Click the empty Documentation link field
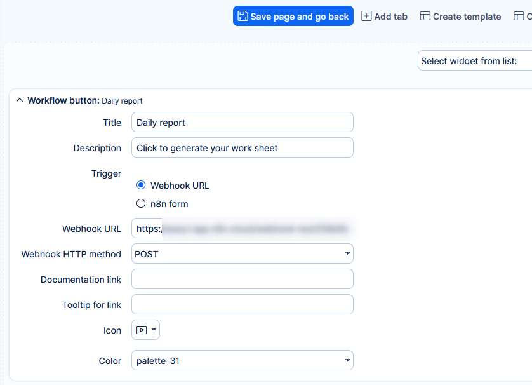 point(242,279)
